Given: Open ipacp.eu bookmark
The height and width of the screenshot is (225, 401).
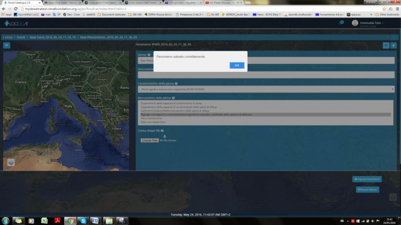Looking at the screenshot, I should point(354,15).
